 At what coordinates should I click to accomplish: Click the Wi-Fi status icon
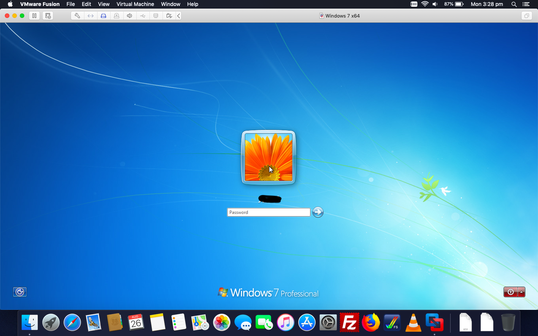pos(425,4)
